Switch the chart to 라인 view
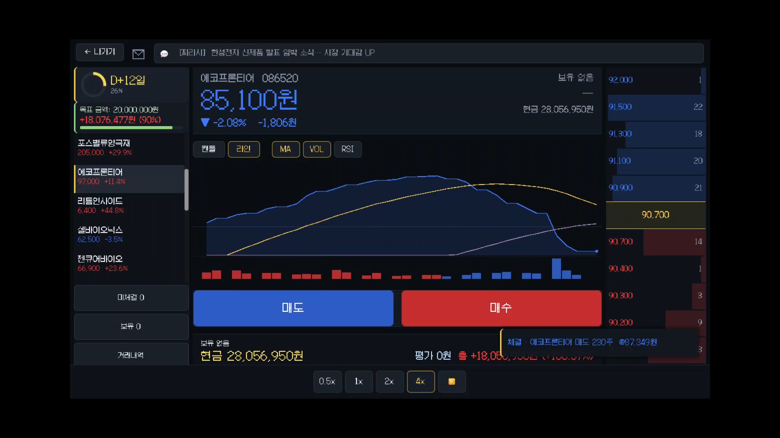Image resolution: width=780 pixels, height=438 pixels. (244, 149)
